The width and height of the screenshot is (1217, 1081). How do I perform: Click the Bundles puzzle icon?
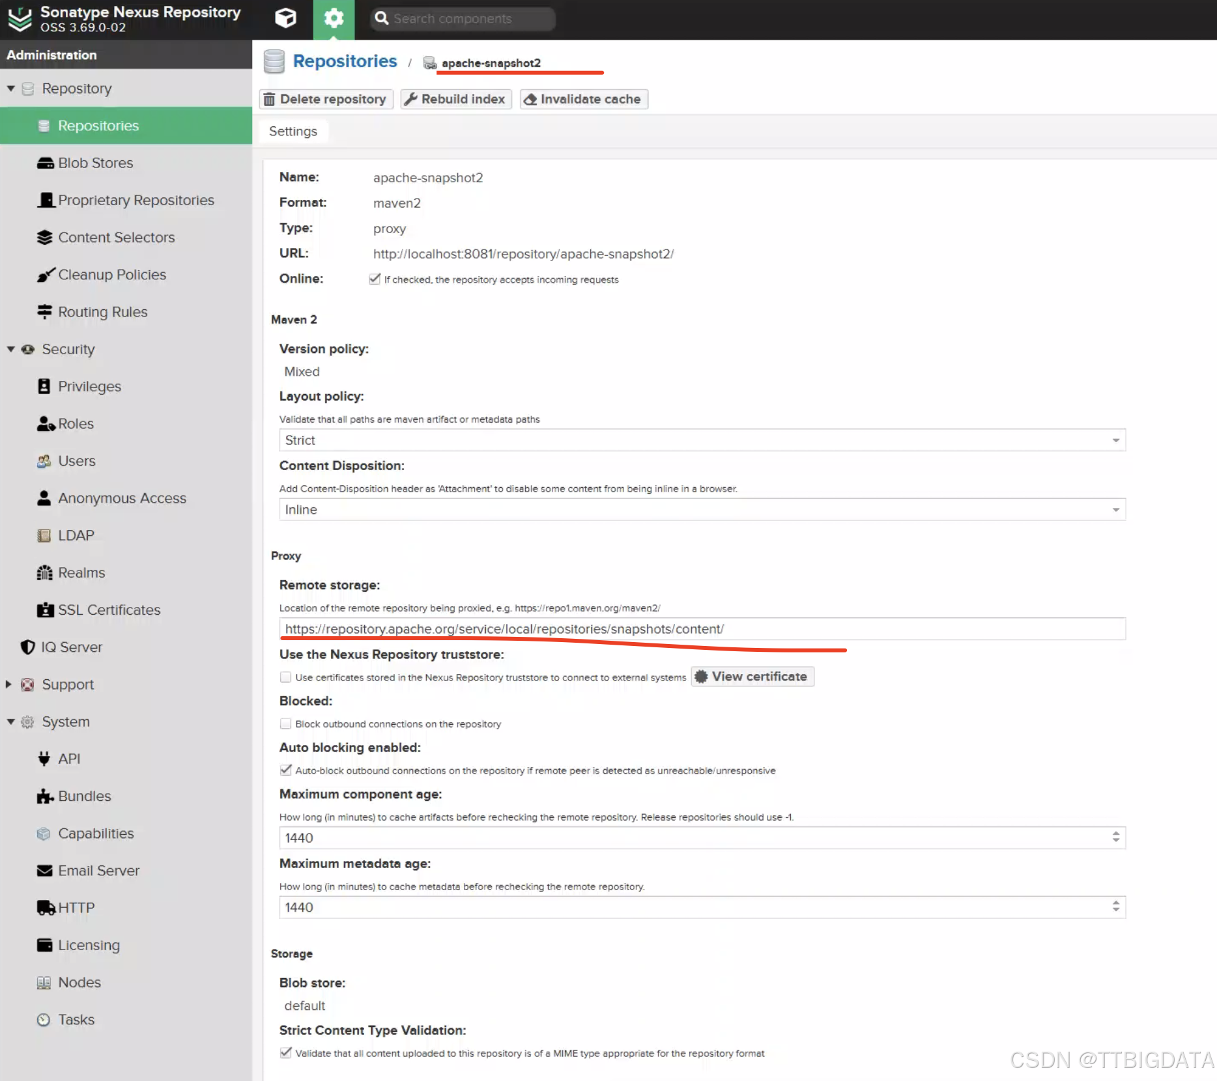[45, 796]
